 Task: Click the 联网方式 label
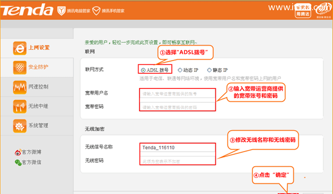[95, 70]
